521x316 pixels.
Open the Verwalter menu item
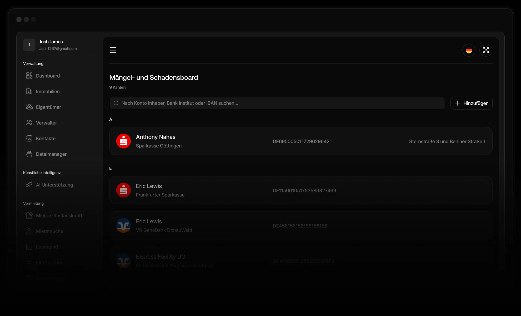(x=47, y=123)
